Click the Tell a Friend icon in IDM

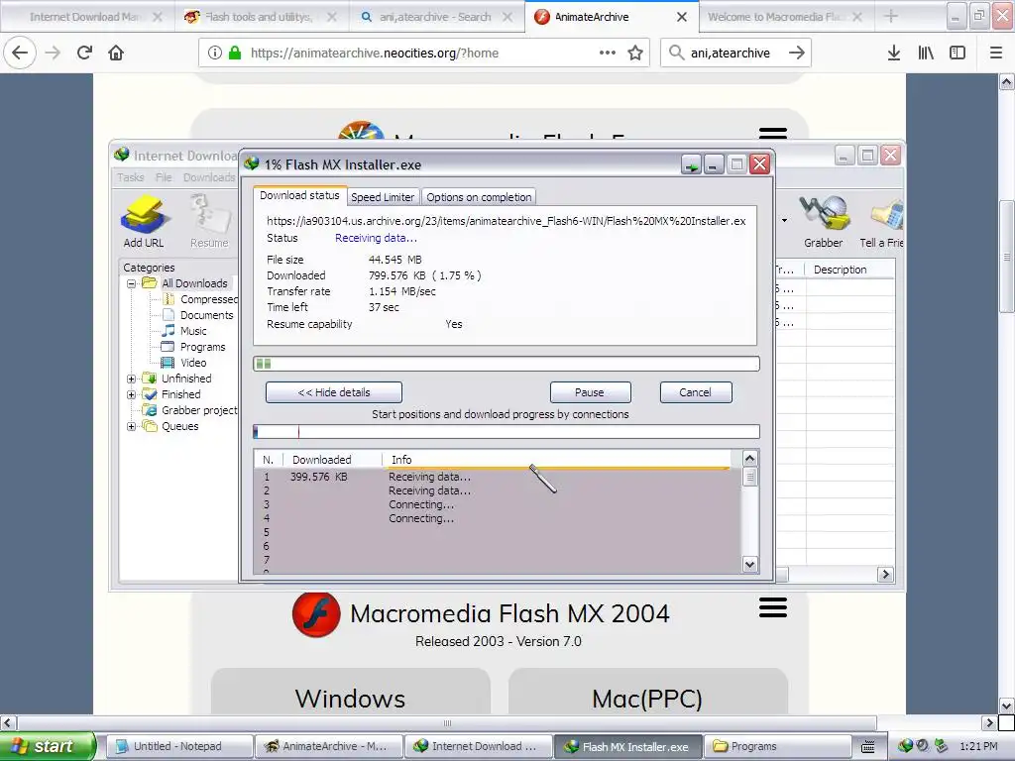coord(881,221)
